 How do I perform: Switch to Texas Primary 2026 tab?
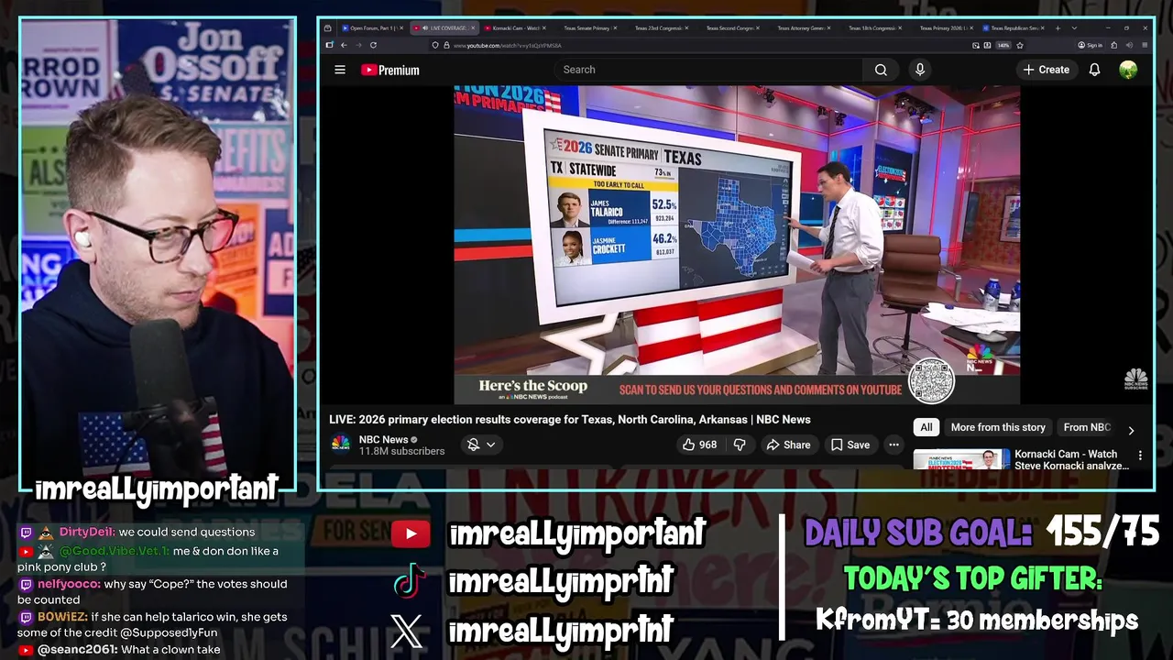945,28
